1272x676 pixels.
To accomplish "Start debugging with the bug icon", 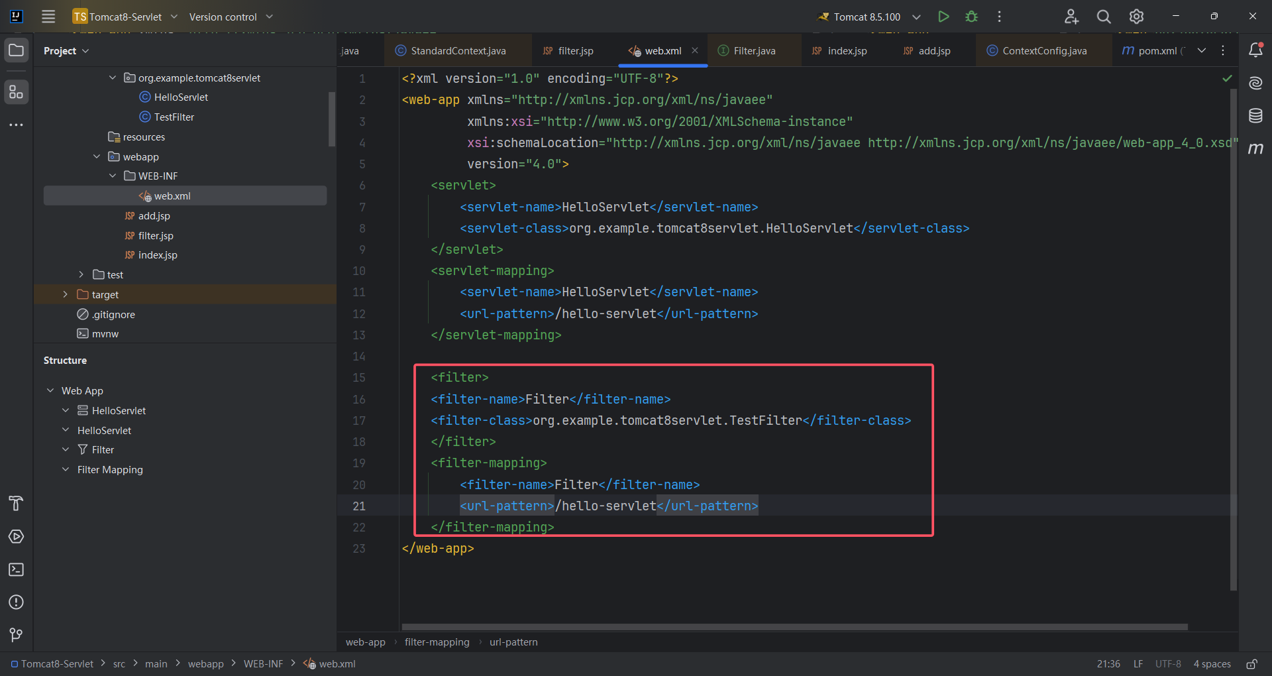I will pyautogui.click(x=971, y=17).
